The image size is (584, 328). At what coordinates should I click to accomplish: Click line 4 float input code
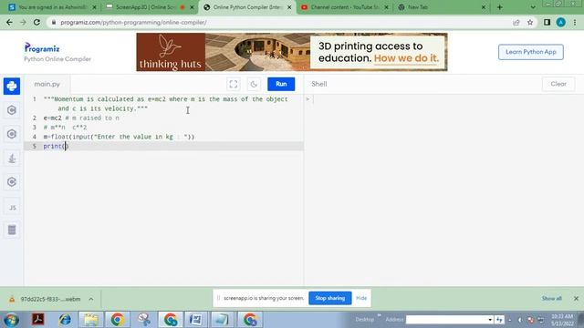(x=119, y=137)
